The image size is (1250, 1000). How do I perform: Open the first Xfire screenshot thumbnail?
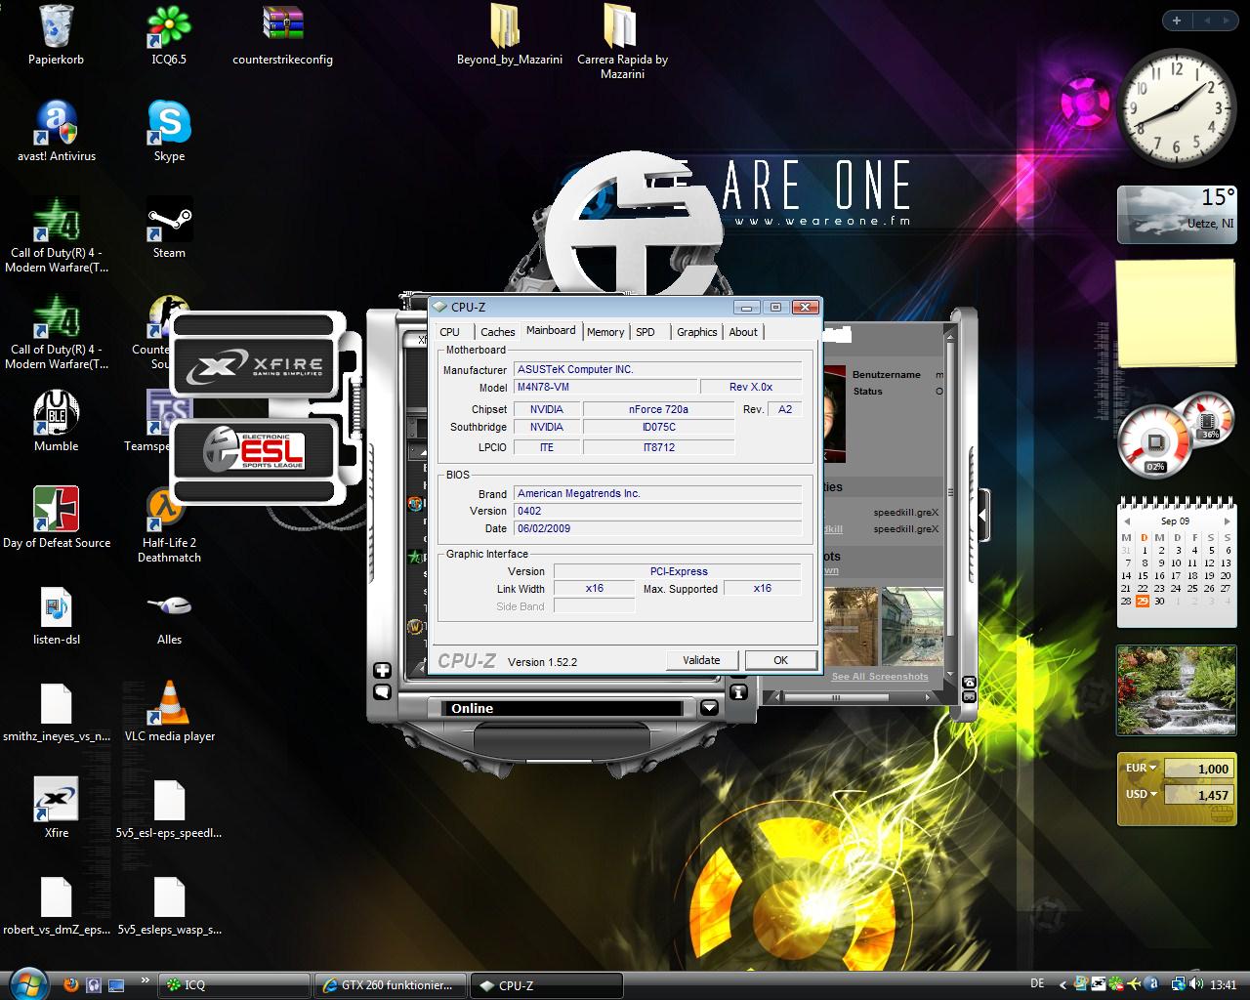coord(851,625)
